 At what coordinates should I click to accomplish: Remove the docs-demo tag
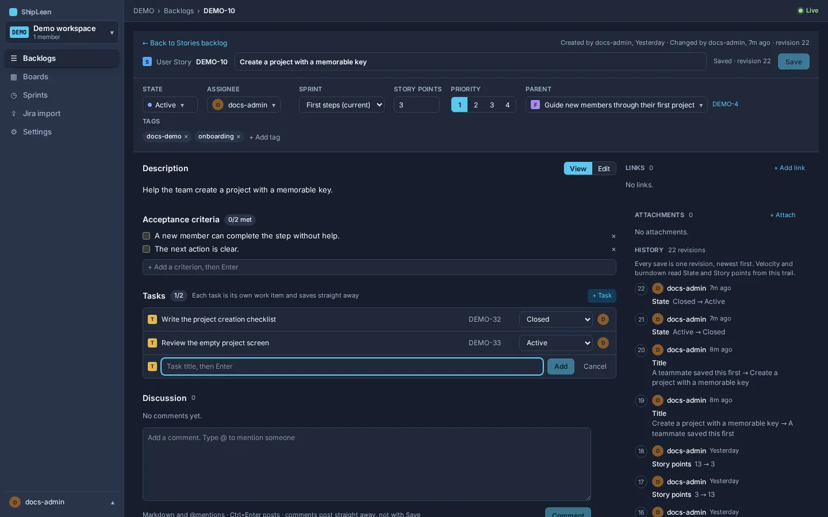click(x=186, y=137)
